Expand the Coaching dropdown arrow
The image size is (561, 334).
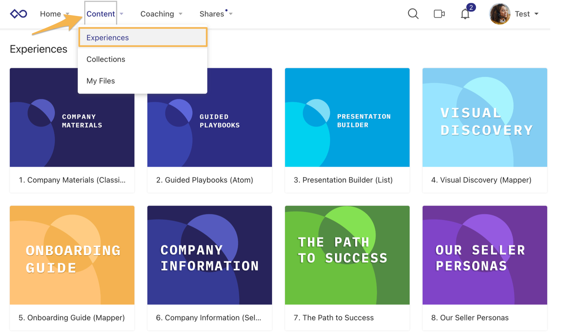180,14
